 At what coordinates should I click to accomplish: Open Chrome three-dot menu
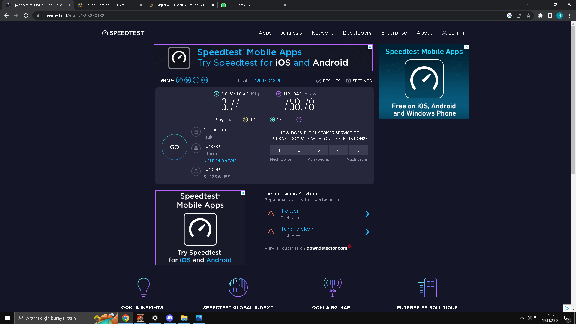click(569, 16)
